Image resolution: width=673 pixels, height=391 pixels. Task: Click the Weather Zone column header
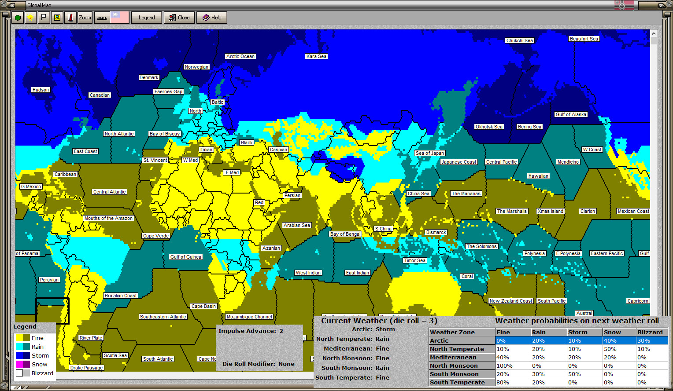pos(462,333)
